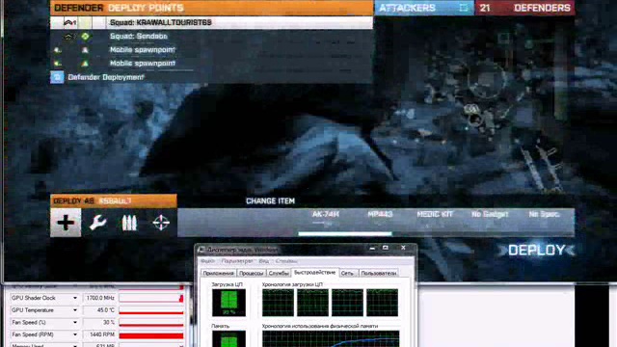Expand the Memory Used sensor dropdown
This screenshot has height=347, width=617.
click(75, 345)
